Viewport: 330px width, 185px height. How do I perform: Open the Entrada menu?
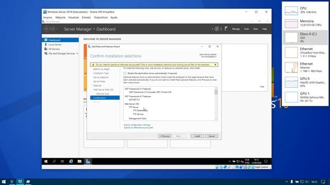point(86,17)
